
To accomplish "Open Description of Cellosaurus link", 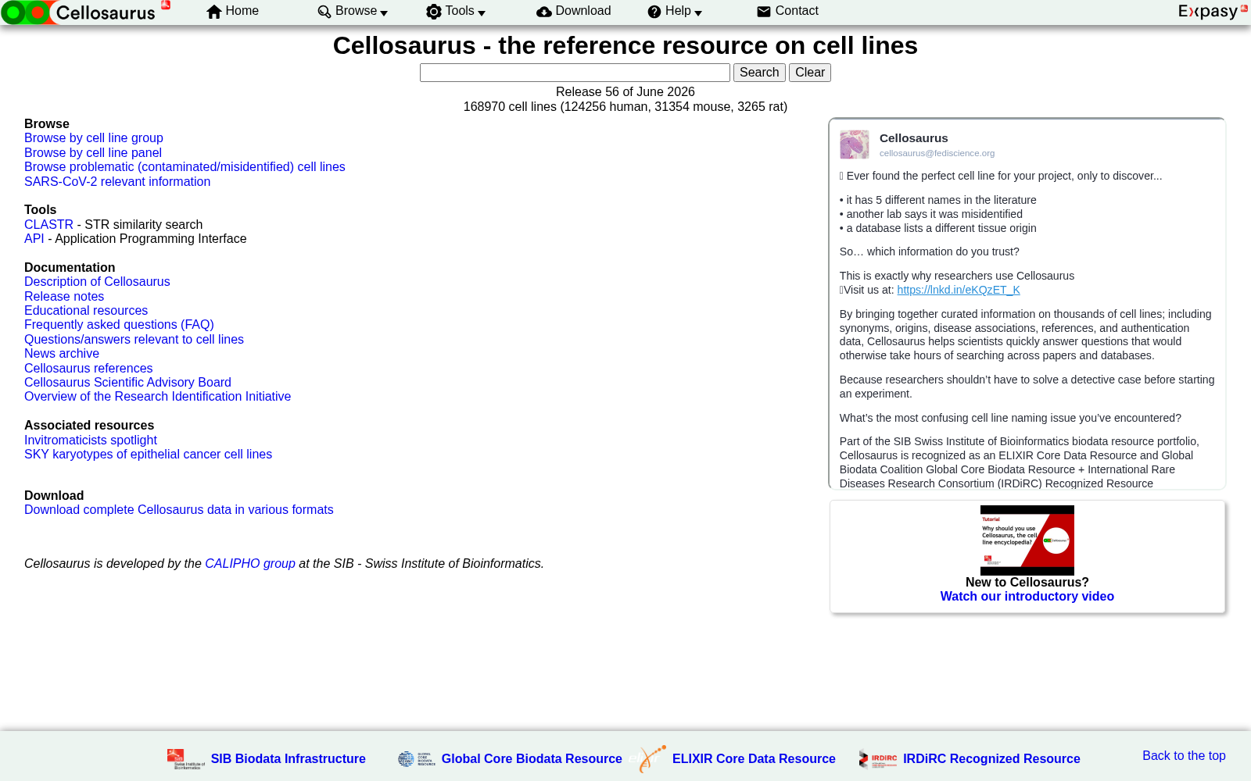I will click(x=97, y=282).
